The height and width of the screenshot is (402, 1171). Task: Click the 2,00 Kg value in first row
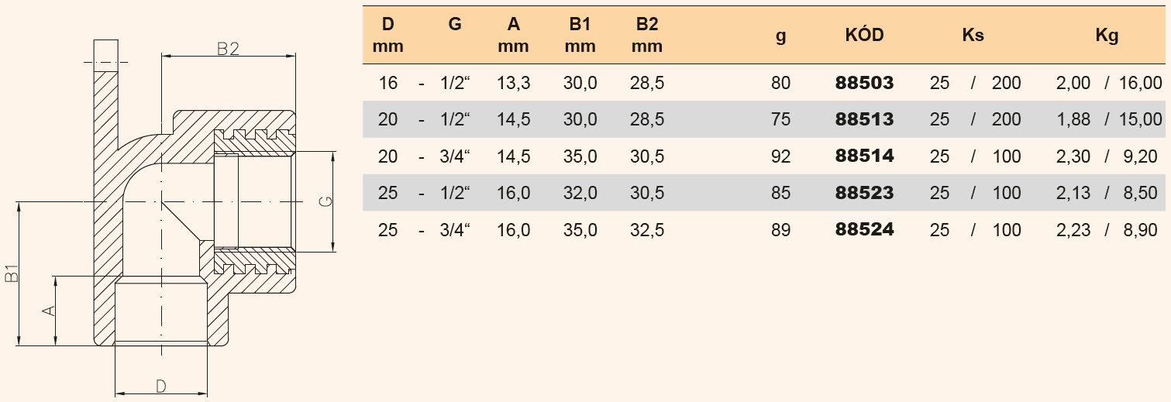click(x=1073, y=83)
